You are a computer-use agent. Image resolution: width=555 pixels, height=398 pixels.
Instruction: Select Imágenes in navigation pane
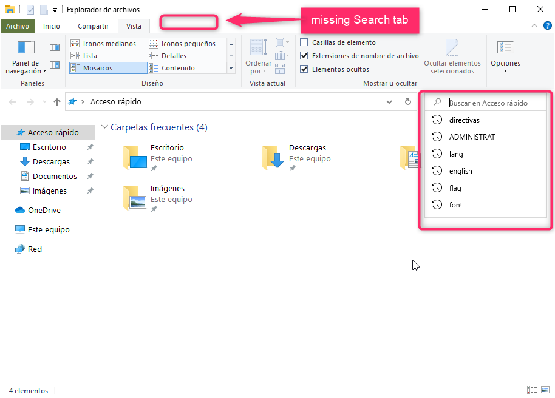pyautogui.click(x=50, y=191)
